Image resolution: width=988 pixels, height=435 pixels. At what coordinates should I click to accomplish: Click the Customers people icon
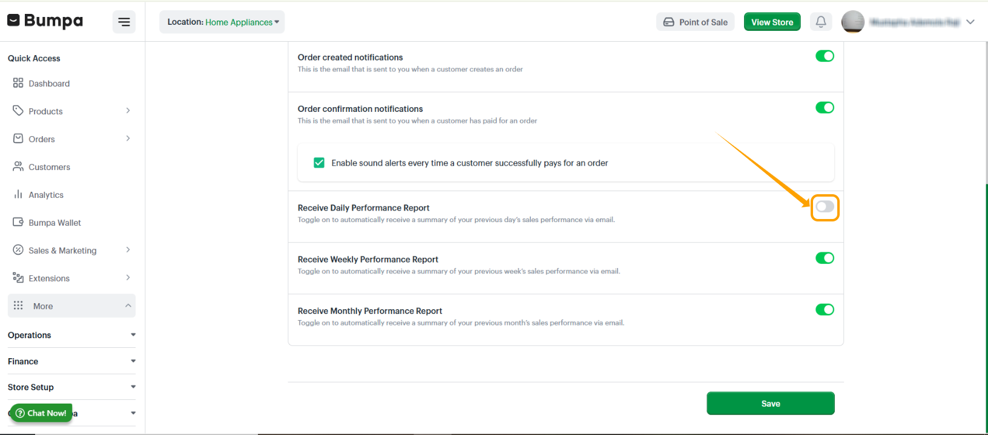pyautogui.click(x=18, y=166)
